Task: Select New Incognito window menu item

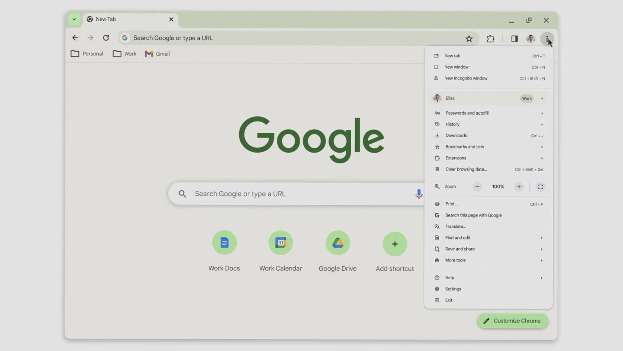Action: (466, 79)
